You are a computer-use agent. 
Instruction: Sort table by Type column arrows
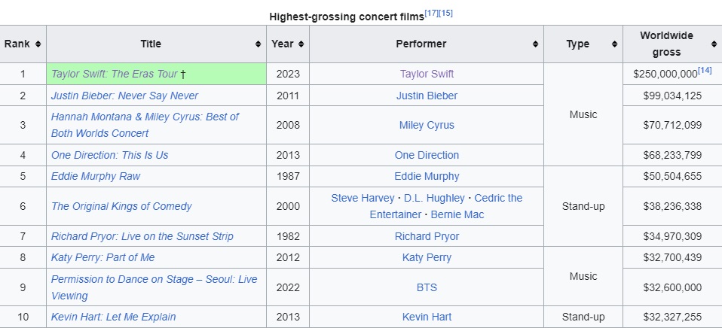click(614, 44)
